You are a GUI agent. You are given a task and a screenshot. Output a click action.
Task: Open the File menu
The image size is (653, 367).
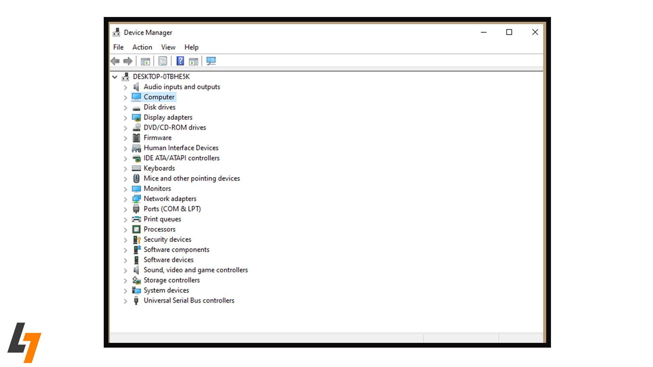tap(118, 47)
